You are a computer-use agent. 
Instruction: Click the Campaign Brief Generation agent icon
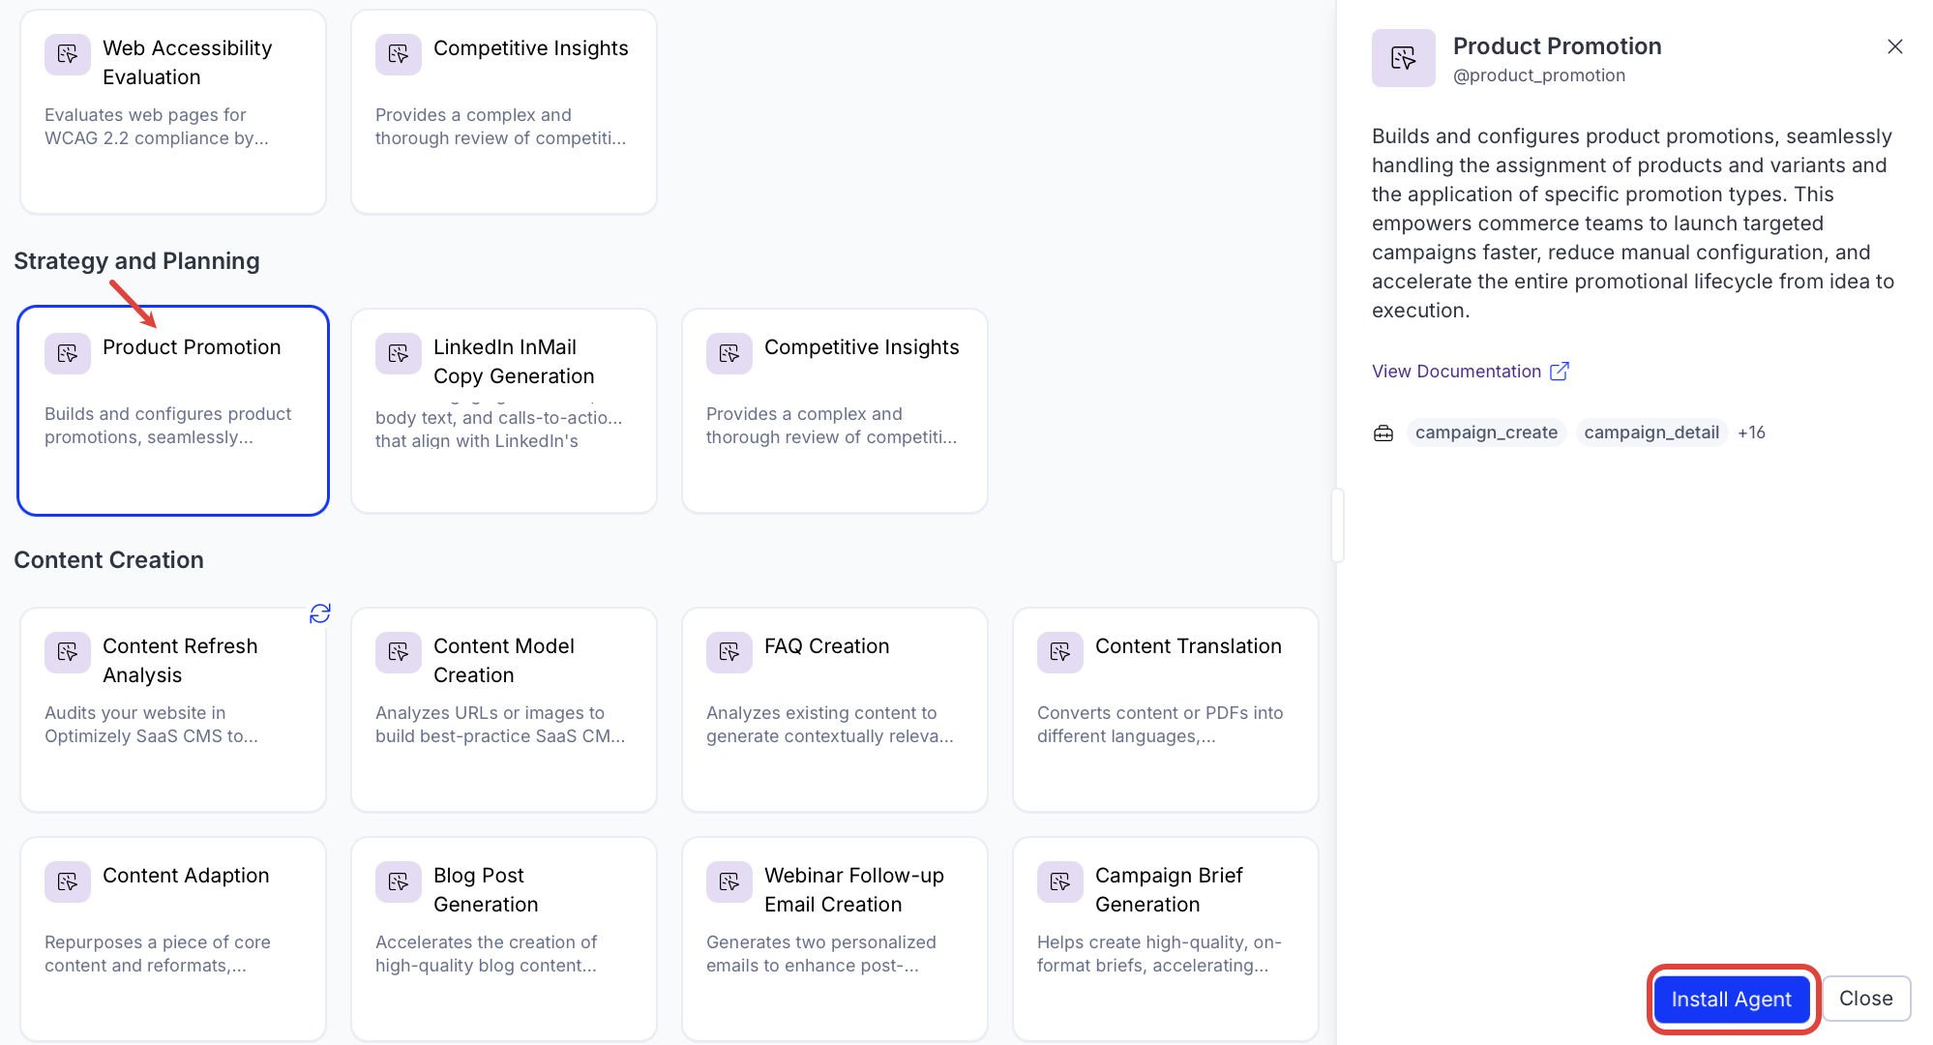[1060, 881]
